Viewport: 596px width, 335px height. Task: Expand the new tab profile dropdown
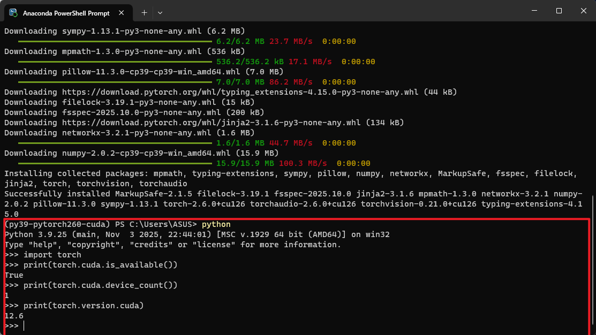pos(160,13)
